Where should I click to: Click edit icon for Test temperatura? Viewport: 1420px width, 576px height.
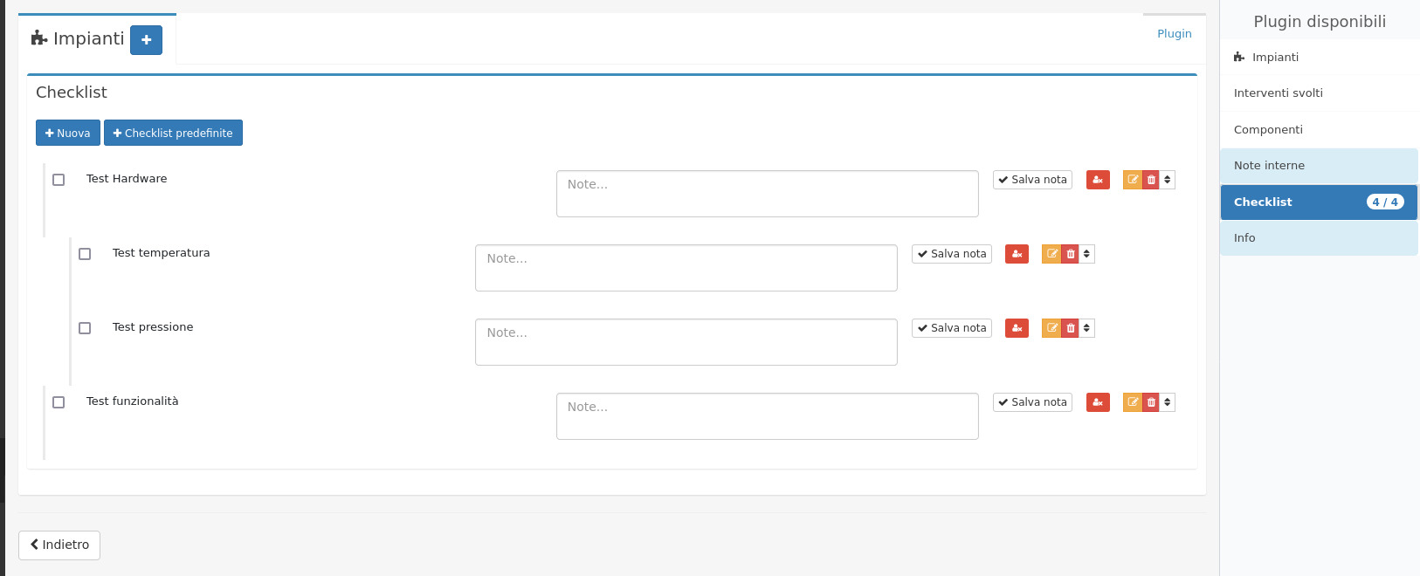(1051, 254)
